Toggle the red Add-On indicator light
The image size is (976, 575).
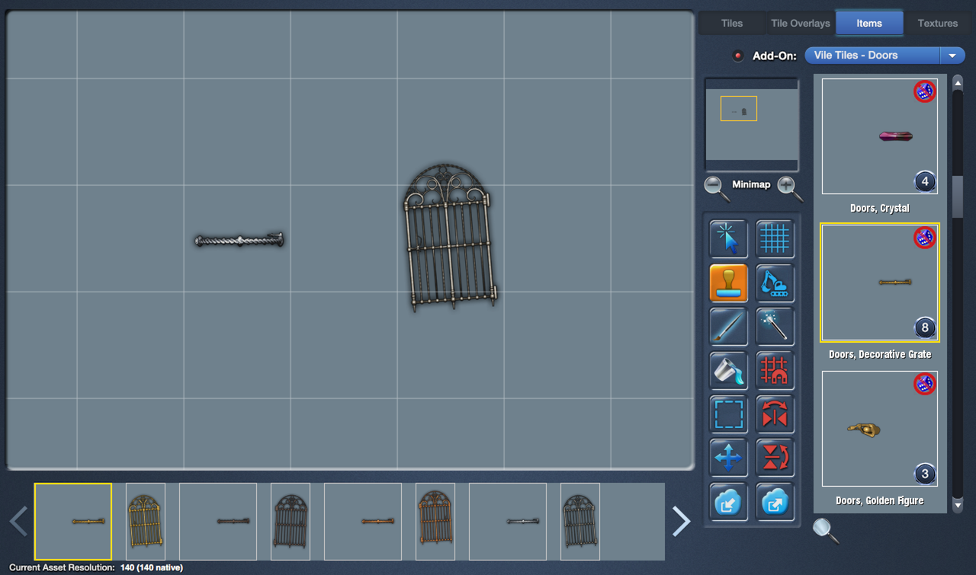(737, 56)
